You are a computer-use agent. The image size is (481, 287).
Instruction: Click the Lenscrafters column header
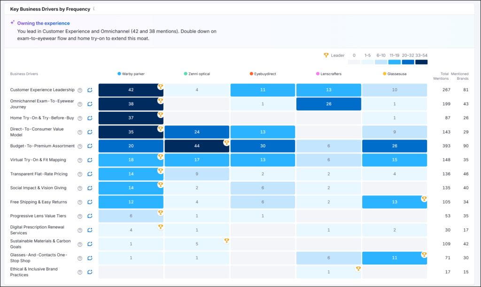point(328,74)
